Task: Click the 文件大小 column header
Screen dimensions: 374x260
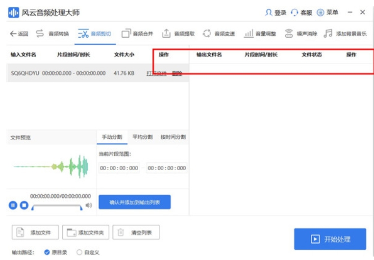Action: tap(124, 54)
